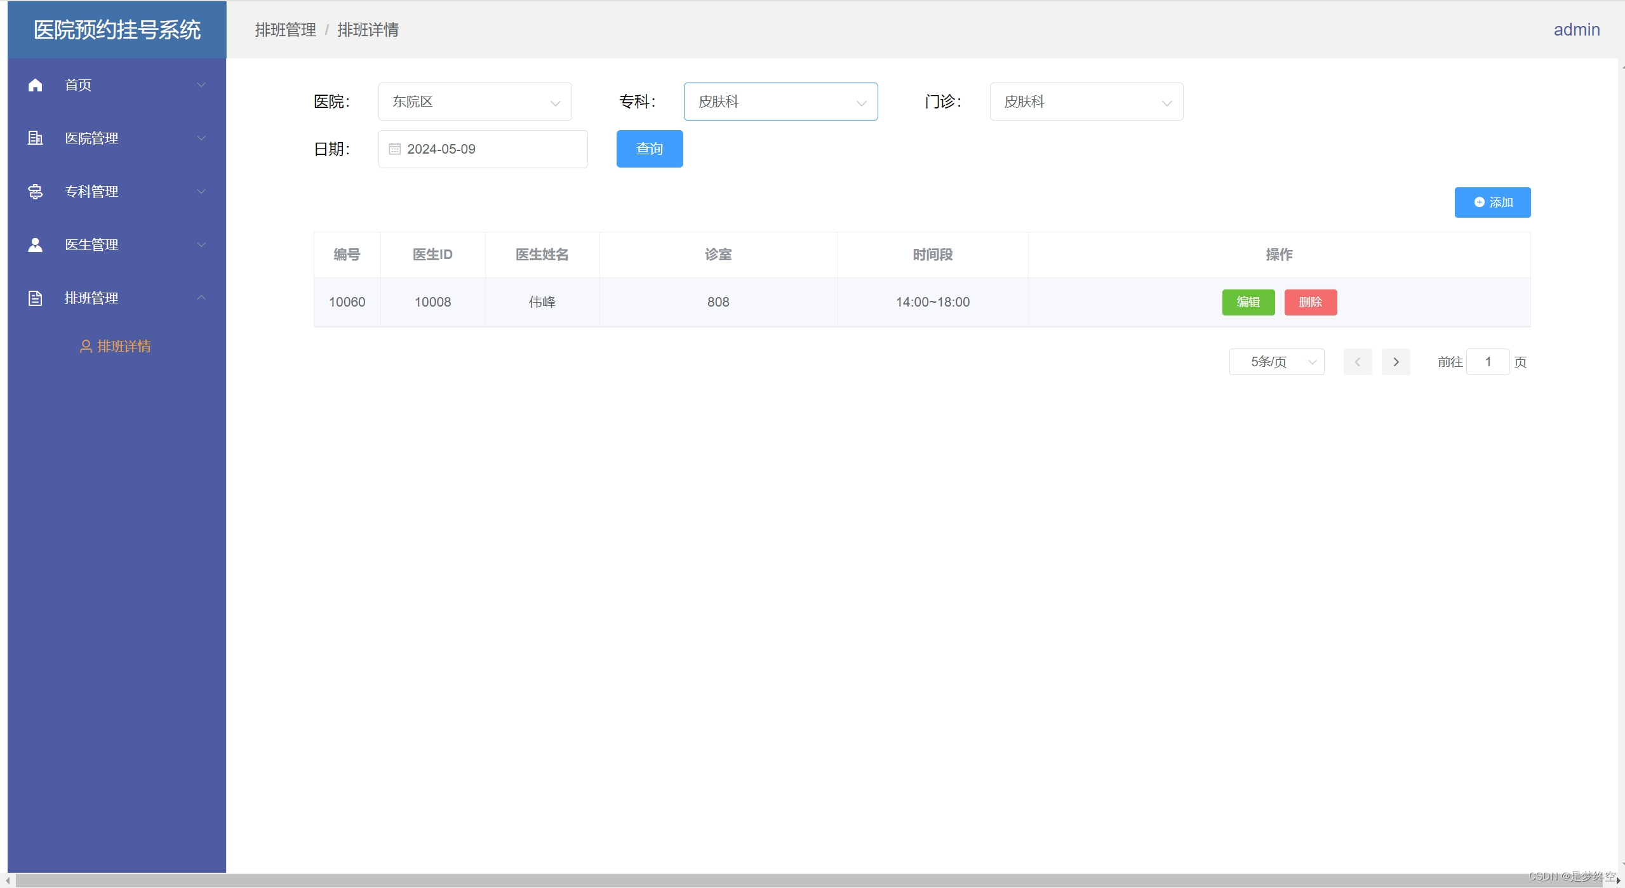Viewport: 1625px width, 888px height.
Task: Click 排班管理 in the breadcrumb
Action: point(285,30)
